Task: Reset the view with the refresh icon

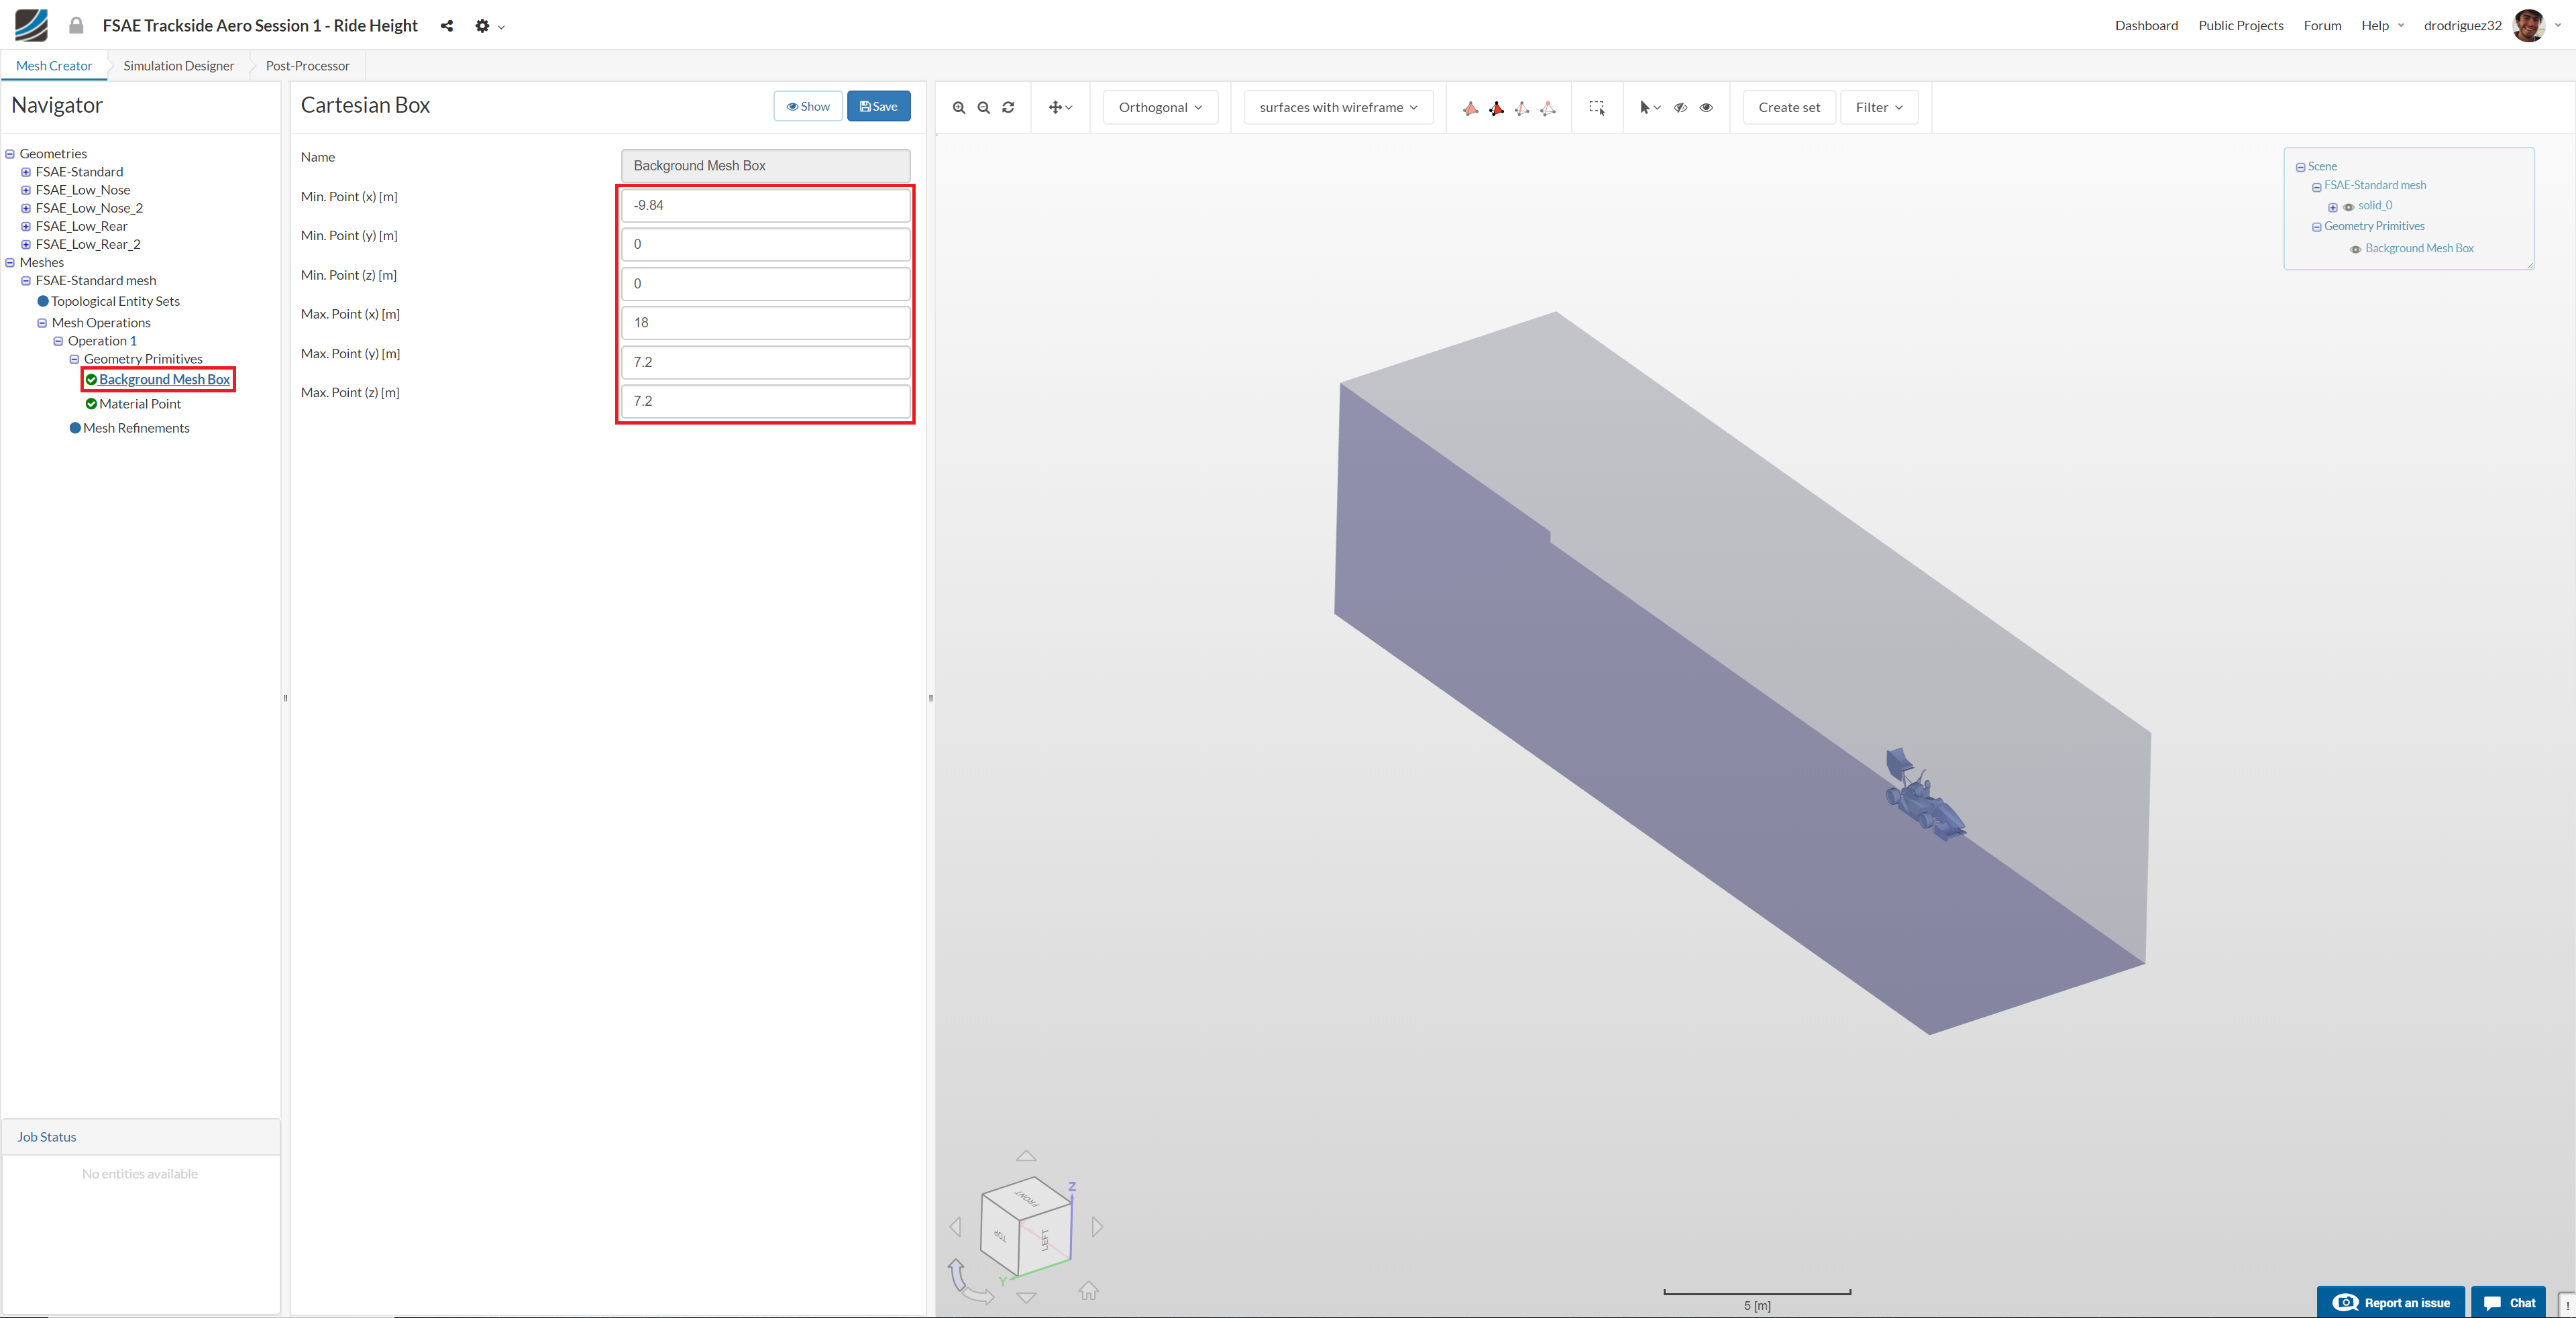Action: coord(1008,108)
